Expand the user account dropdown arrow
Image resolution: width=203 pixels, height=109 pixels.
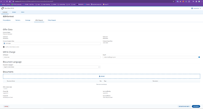[x=201, y=8]
